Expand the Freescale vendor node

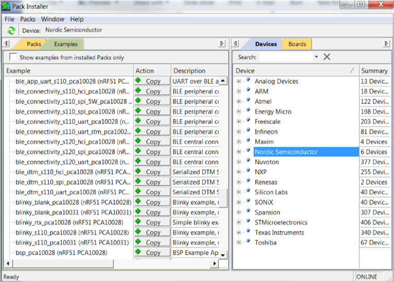pos(239,121)
